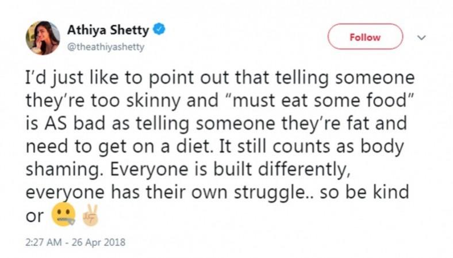
Task: Open the Athiya Shetty display name link
Action: 108,30
